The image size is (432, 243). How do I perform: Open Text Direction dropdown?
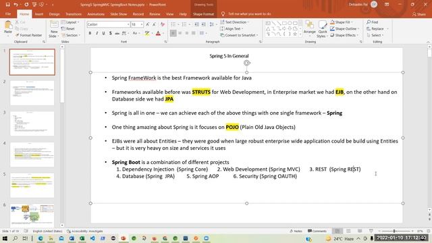[x=234, y=22]
